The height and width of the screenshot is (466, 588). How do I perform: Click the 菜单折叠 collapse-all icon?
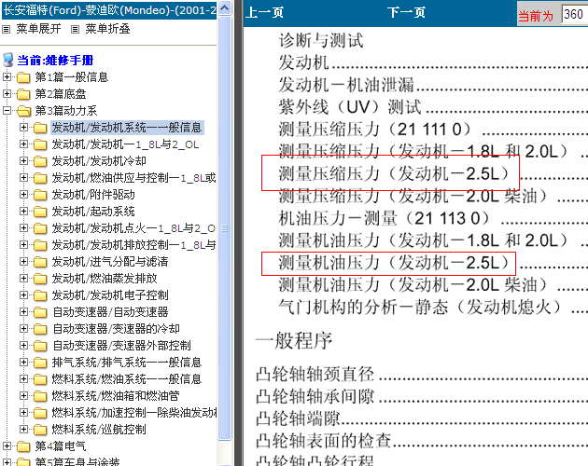76,29
